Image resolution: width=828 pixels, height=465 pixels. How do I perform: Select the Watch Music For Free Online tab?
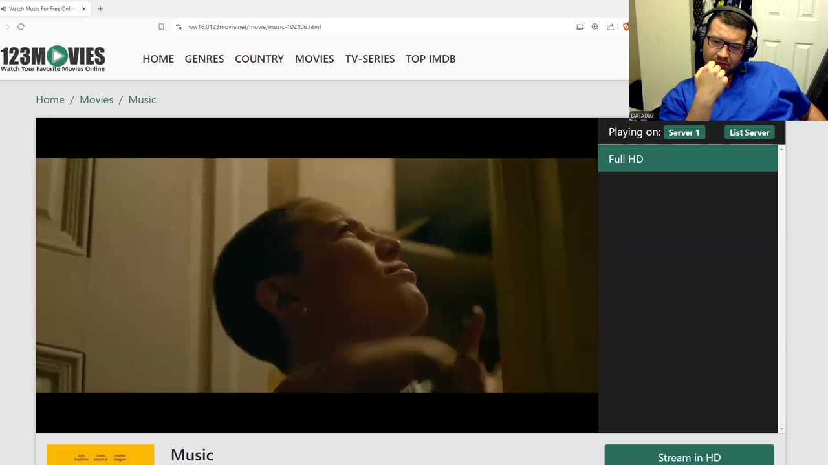tap(44, 9)
